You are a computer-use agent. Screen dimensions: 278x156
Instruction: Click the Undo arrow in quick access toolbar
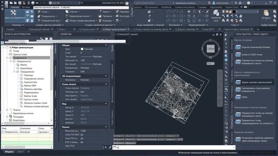37,3
